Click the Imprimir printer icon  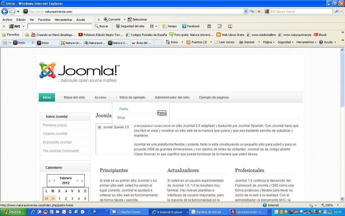point(241,42)
